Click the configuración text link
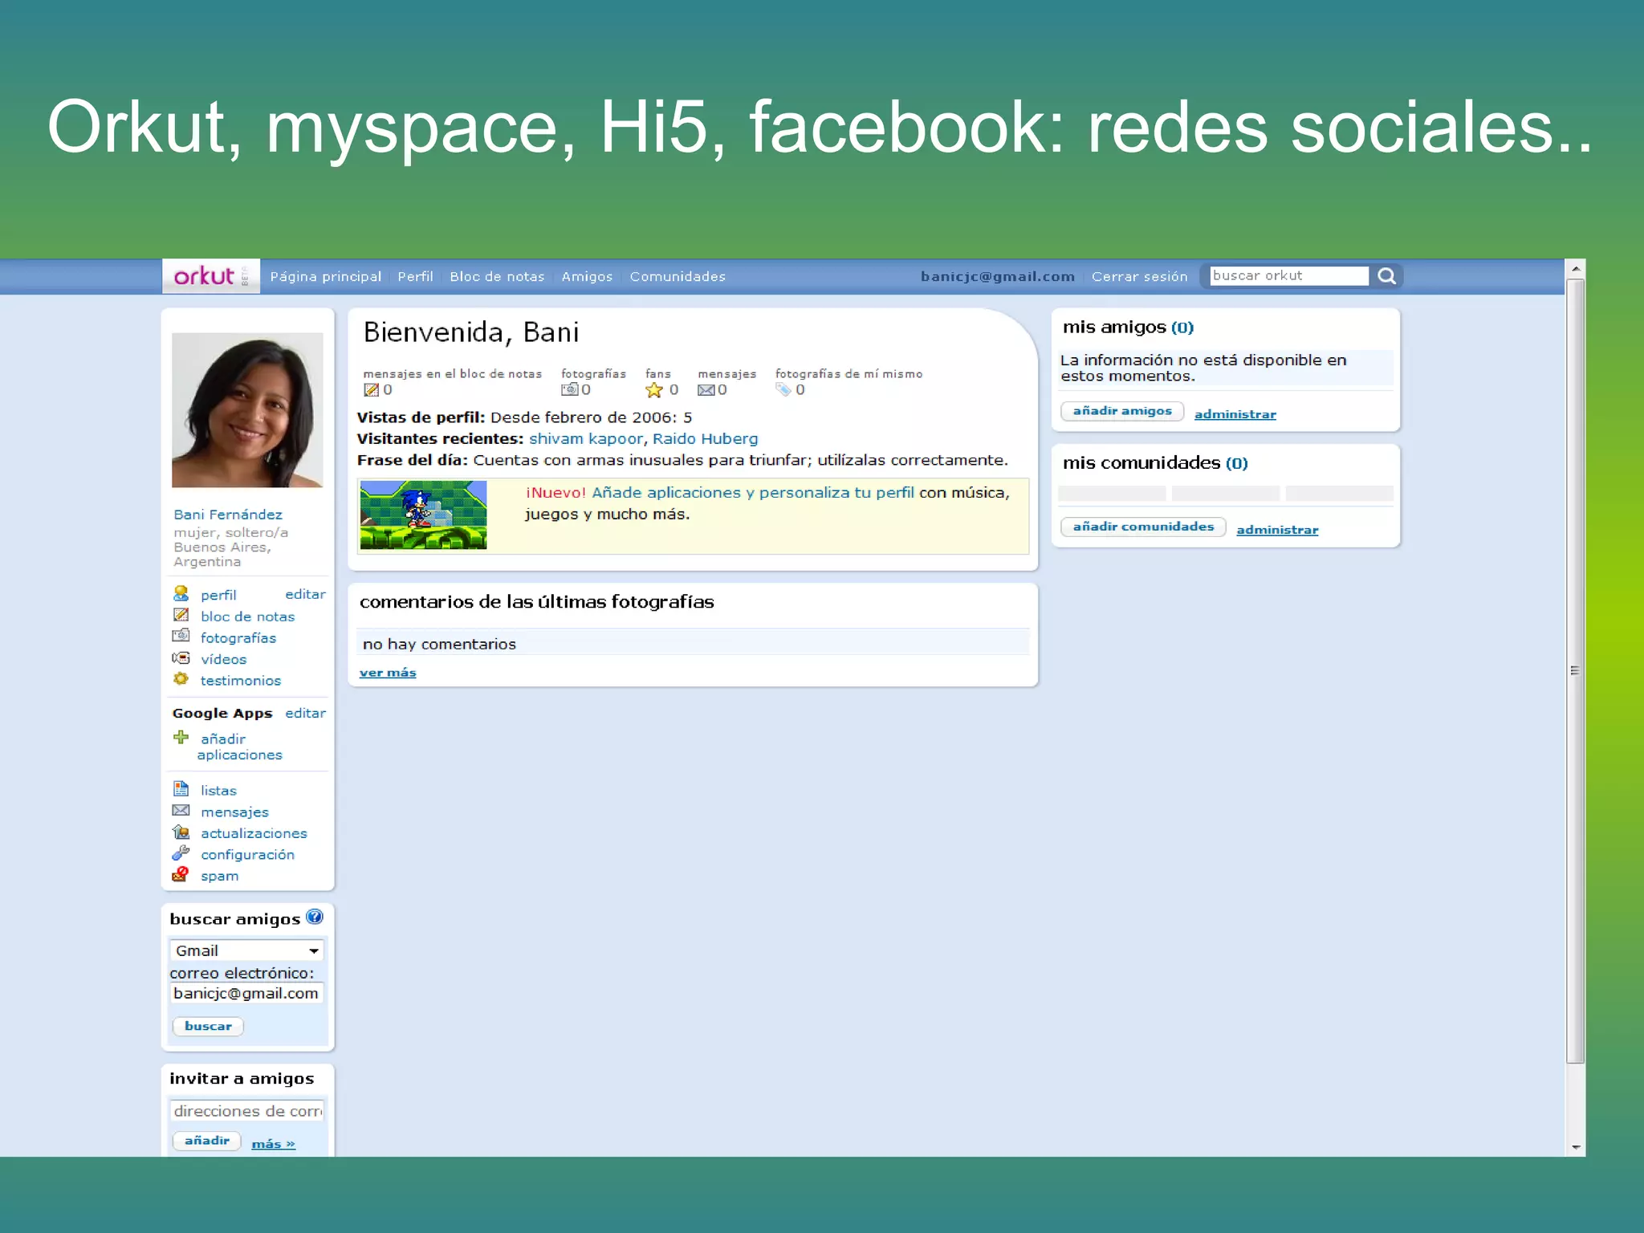The image size is (1644, 1233). click(247, 855)
